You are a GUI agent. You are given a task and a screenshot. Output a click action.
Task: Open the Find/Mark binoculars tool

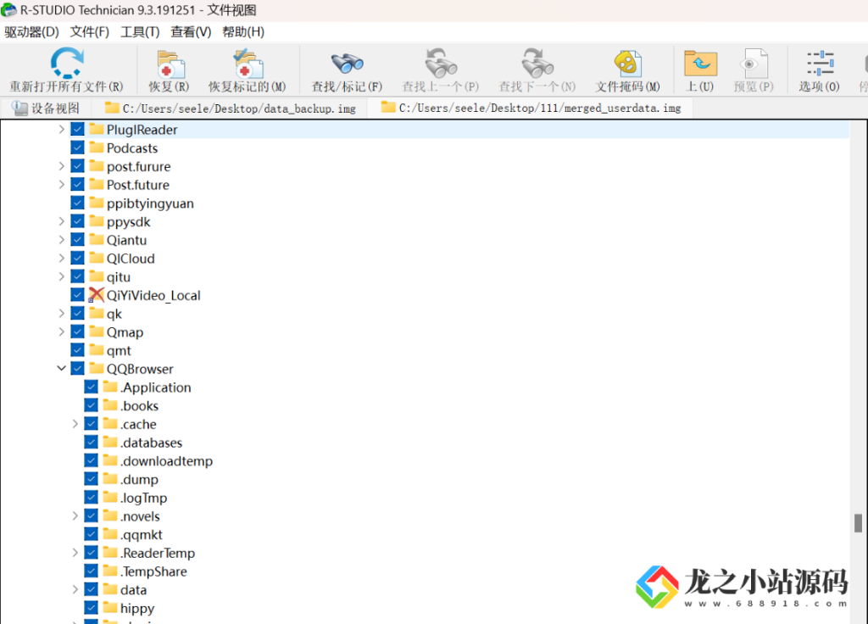coord(347,64)
